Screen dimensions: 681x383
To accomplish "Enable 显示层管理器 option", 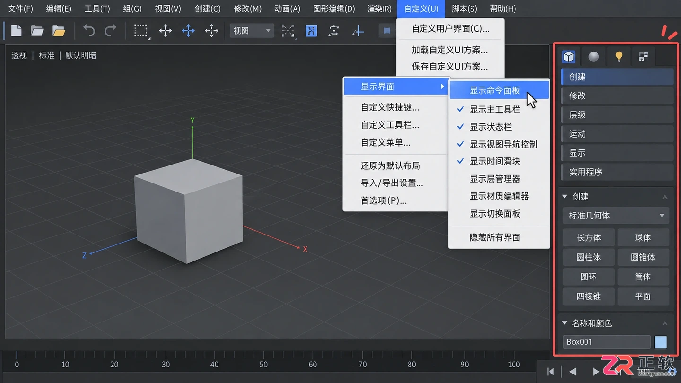I will pos(499,179).
